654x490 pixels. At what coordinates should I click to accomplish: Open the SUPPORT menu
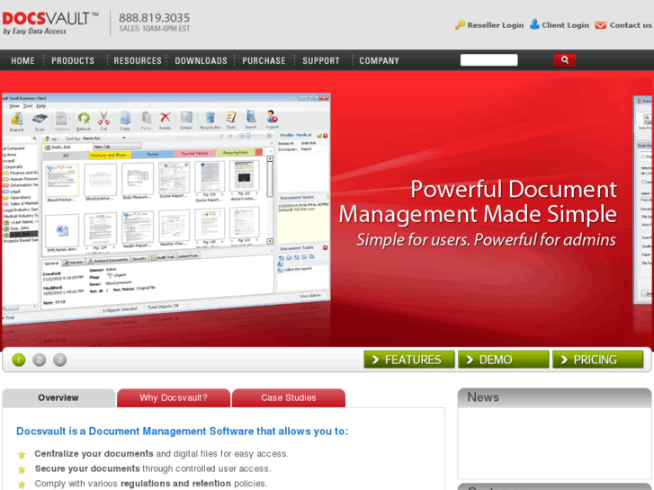321,60
